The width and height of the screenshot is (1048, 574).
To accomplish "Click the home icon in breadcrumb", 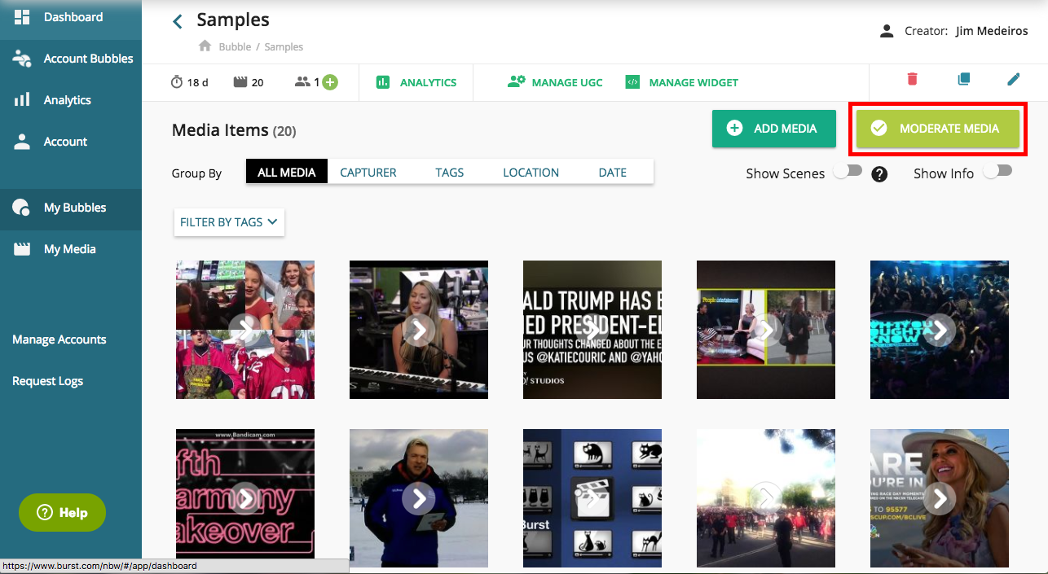I will [205, 46].
